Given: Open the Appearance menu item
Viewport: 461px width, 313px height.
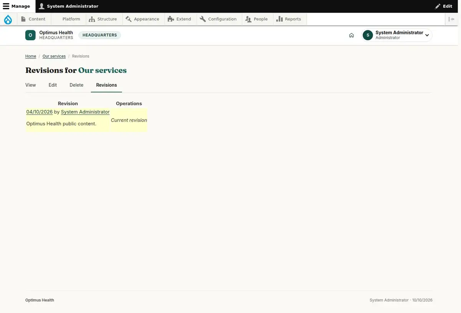Looking at the screenshot, I should pyautogui.click(x=142, y=19).
